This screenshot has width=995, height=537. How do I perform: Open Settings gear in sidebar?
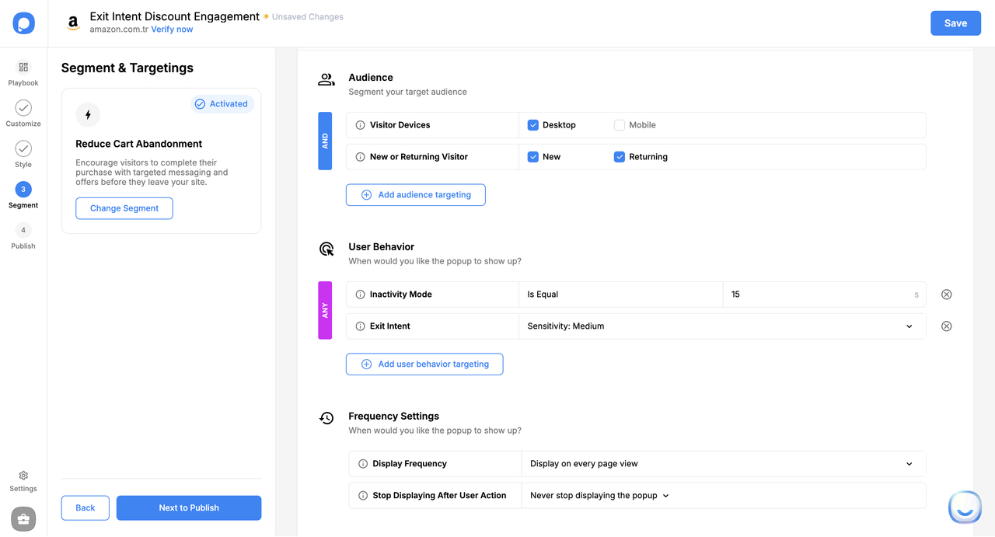tap(23, 476)
